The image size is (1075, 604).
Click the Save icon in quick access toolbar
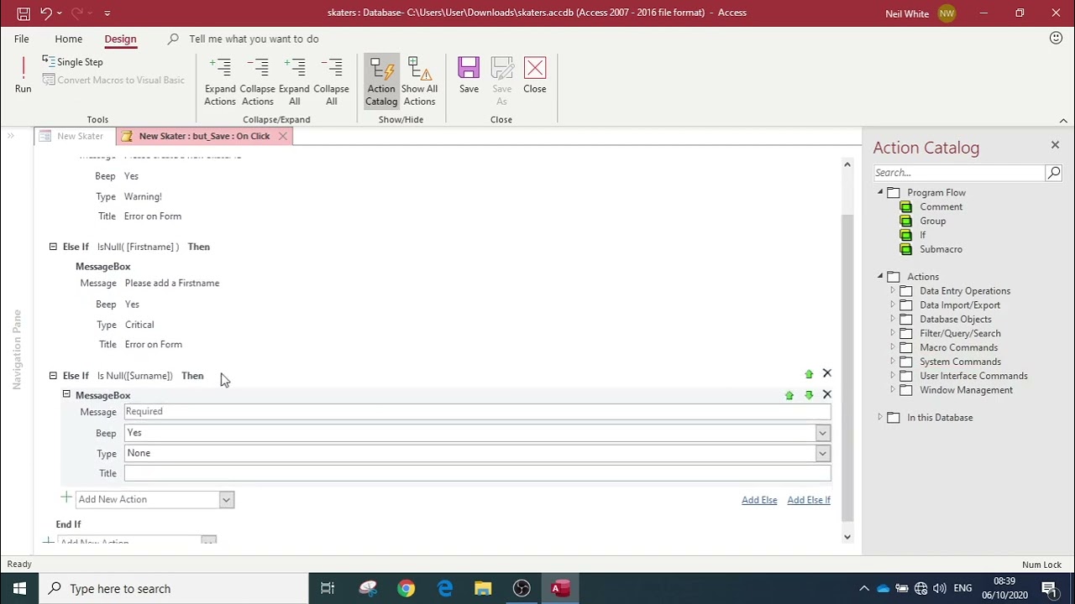coord(24,13)
